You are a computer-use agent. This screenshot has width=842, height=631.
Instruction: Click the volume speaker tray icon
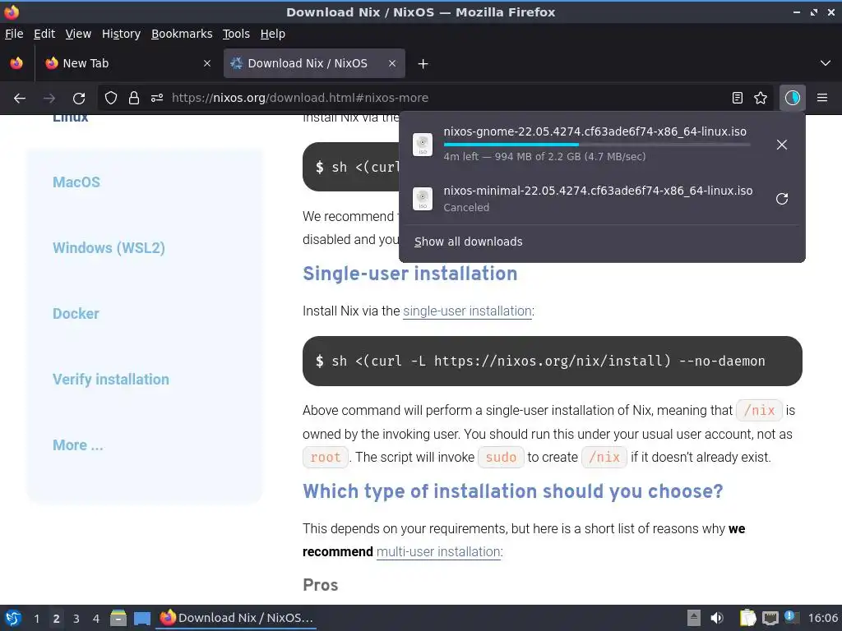(x=717, y=618)
